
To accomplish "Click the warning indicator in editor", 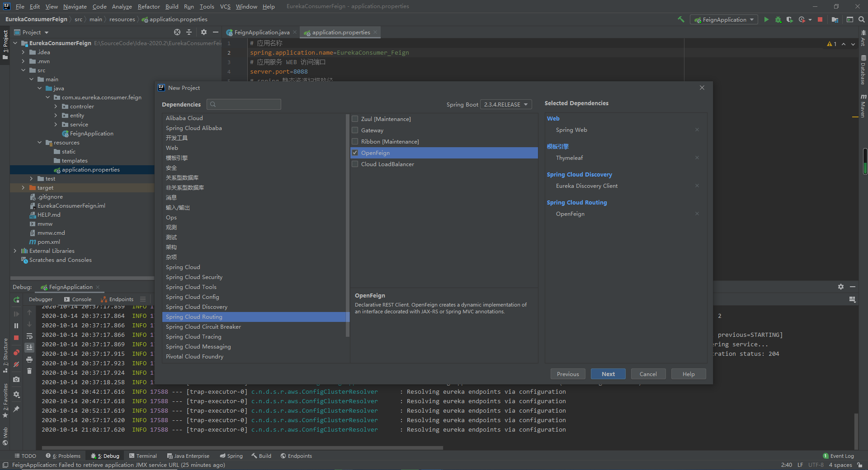I will tap(832, 44).
